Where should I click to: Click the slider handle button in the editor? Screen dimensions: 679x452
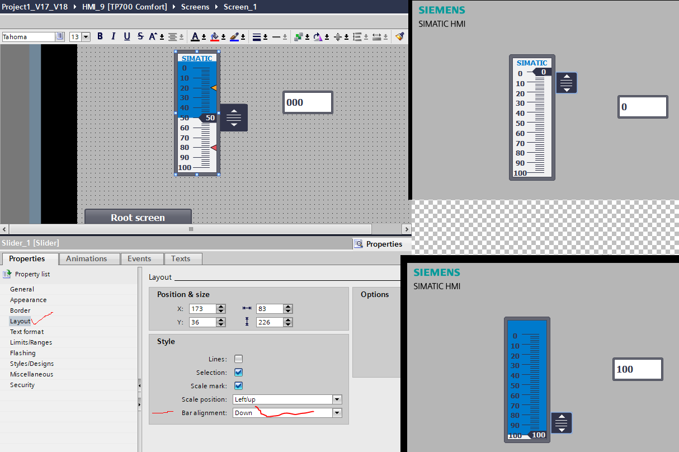[234, 117]
